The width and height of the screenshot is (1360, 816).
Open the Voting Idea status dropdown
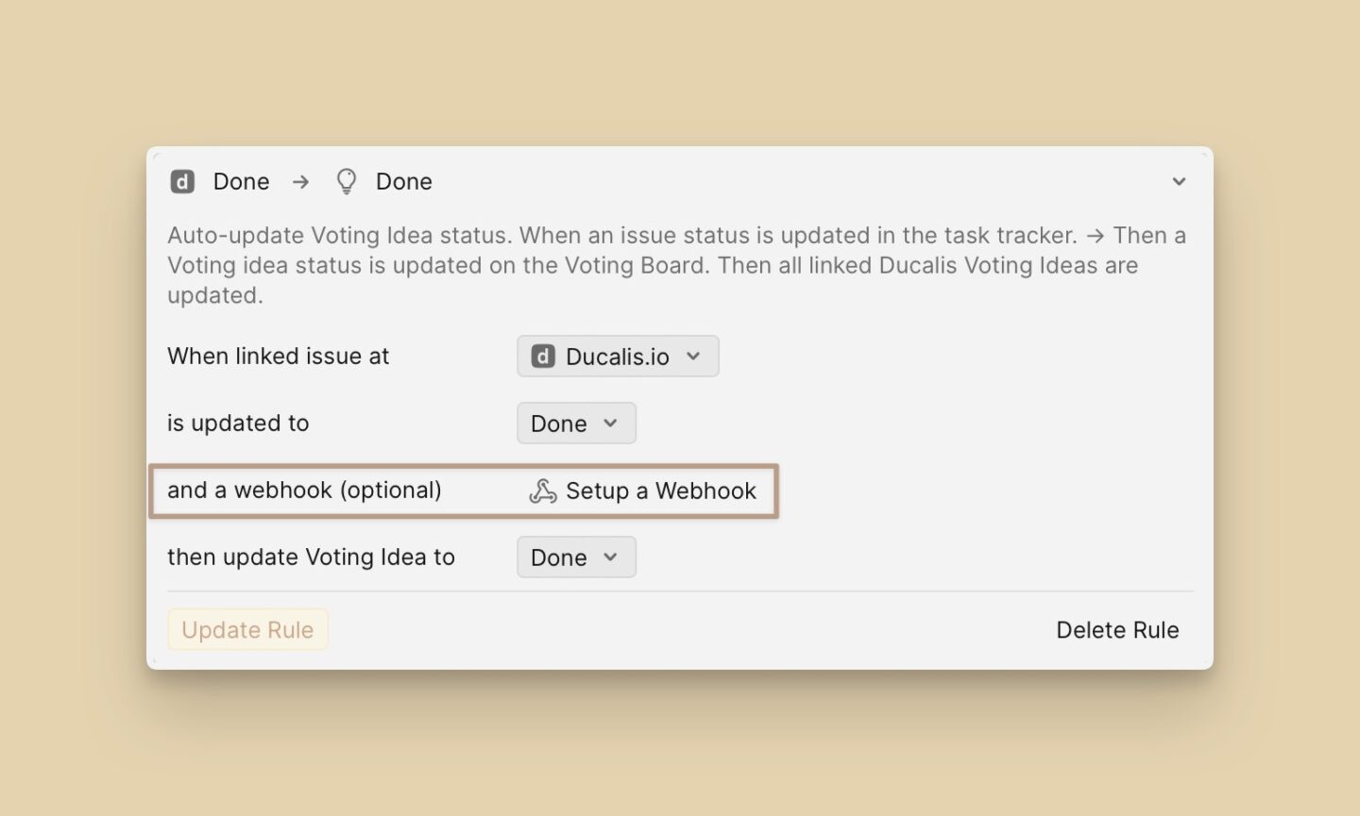click(x=575, y=557)
